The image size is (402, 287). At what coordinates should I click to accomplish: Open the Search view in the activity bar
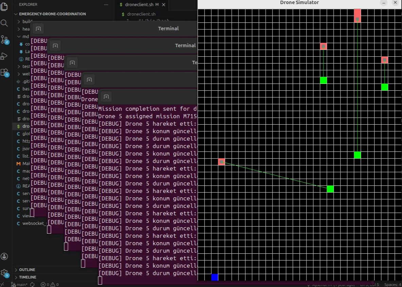(4, 23)
